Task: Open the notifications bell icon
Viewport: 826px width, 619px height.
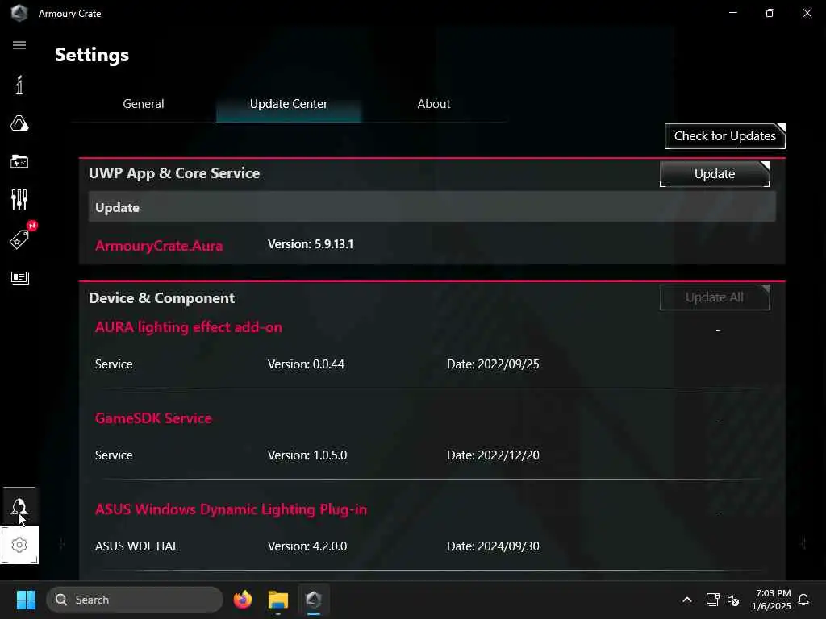Action: point(803,600)
